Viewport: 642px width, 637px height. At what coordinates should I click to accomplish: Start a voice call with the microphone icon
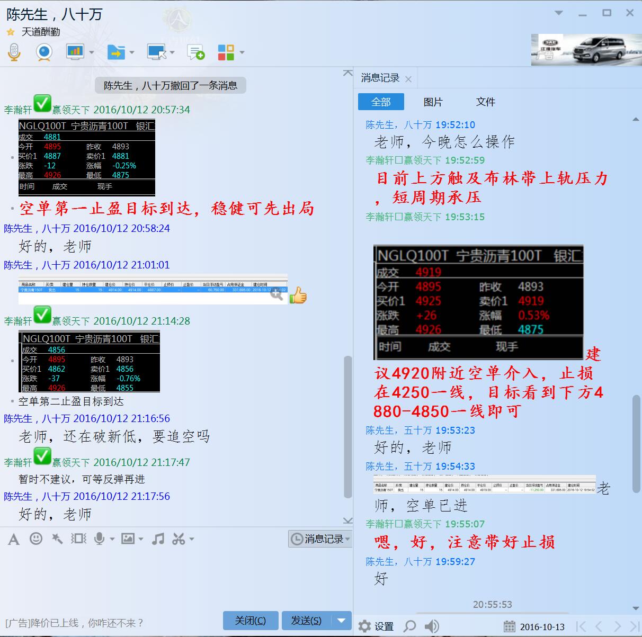click(14, 52)
